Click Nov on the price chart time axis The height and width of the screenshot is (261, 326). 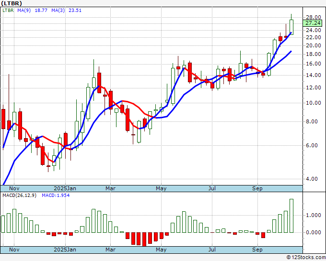click(14, 188)
